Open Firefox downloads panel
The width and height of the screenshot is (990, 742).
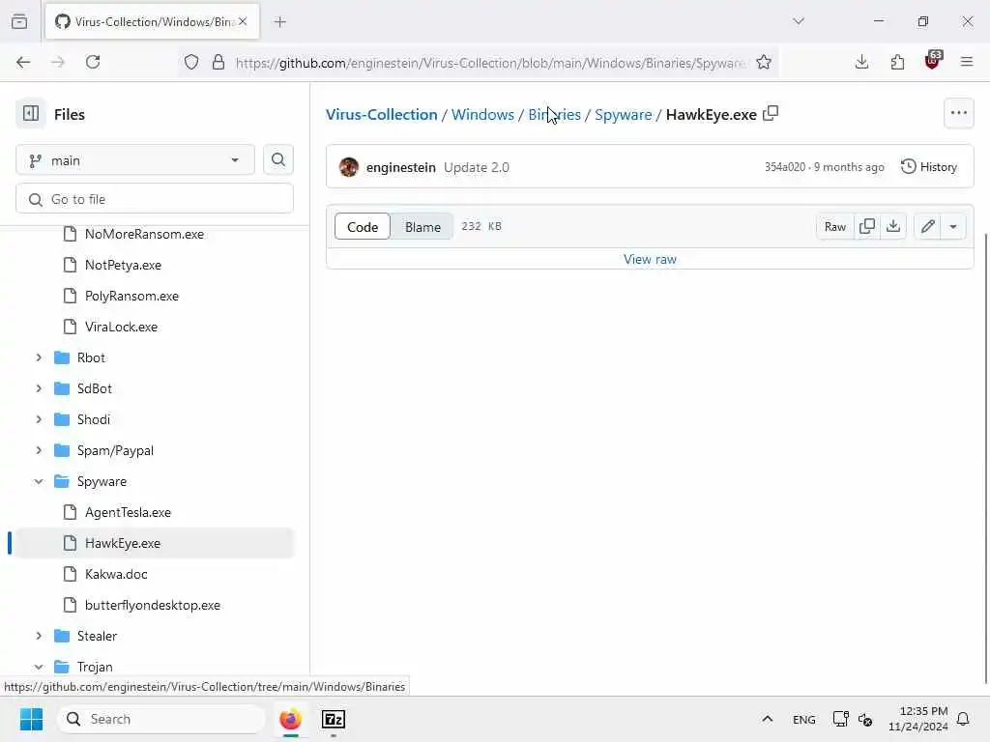pyautogui.click(x=861, y=62)
